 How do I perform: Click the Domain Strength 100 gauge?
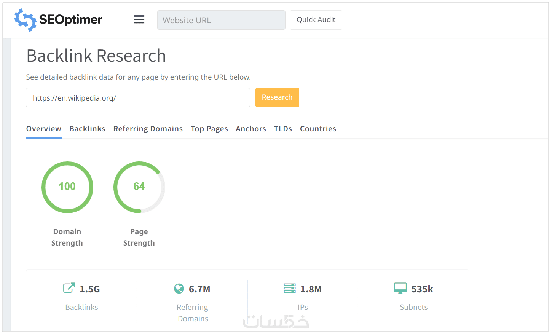(67, 187)
